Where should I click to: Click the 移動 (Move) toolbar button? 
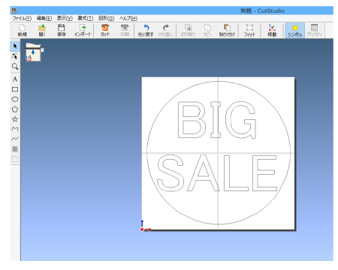pos(272,31)
